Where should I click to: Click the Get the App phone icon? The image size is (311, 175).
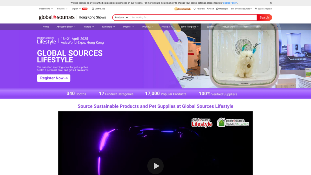point(93,9)
